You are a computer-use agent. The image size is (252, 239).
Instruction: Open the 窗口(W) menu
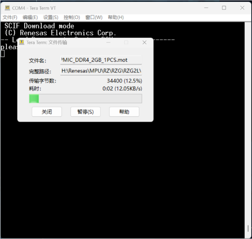(x=94, y=17)
